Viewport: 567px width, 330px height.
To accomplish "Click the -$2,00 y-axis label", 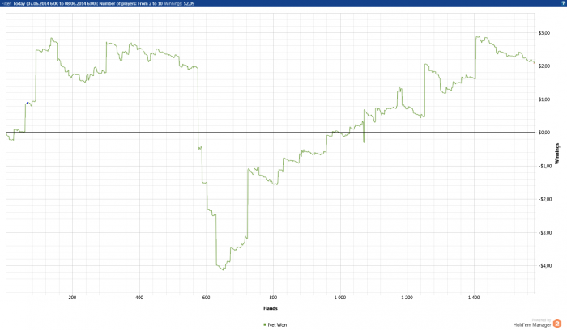I will tap(545, 199).
